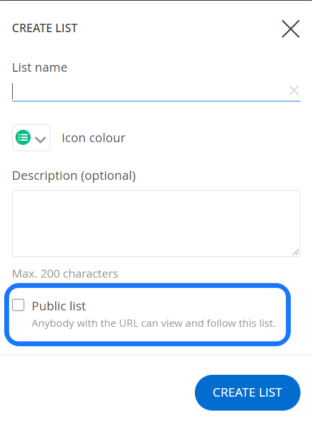Open icon colour dropdown menu

31,137
